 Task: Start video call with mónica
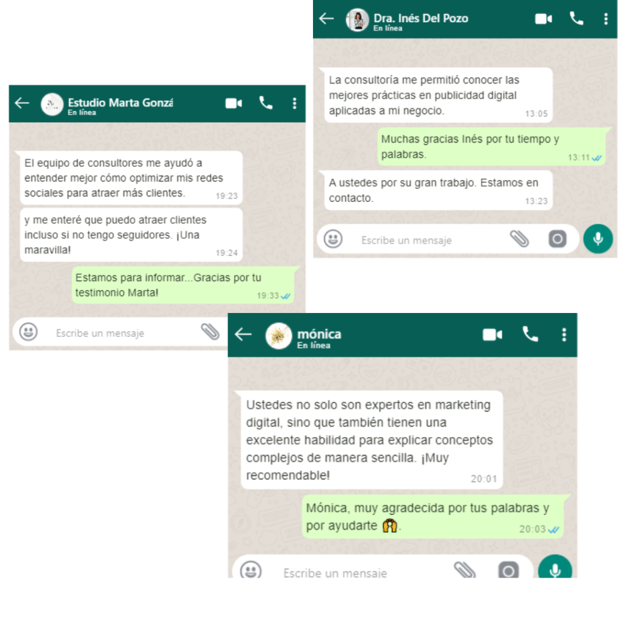492,334
